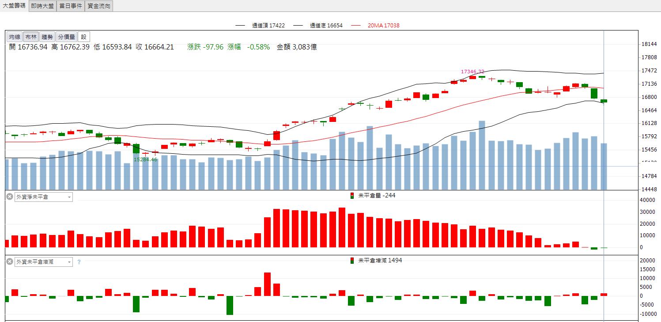Click the opening price 開 16736.94

tap(28, 47)
